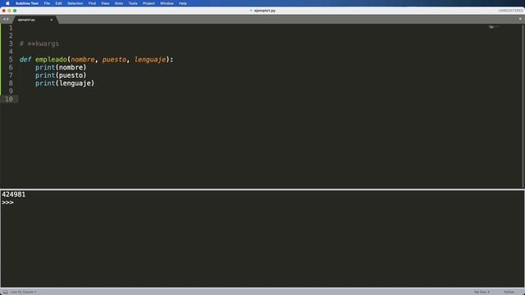Open the View menu
The width and height of the screenshot is (525, 295).
[105, 3]
